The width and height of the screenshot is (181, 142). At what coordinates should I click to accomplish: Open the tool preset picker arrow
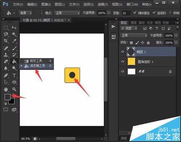14,13
